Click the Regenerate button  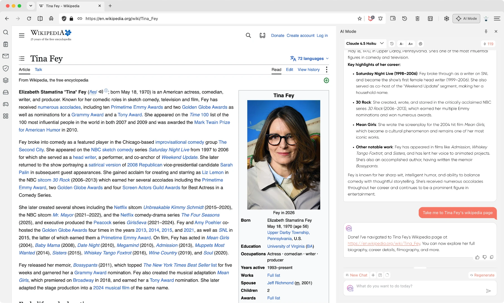482,275
